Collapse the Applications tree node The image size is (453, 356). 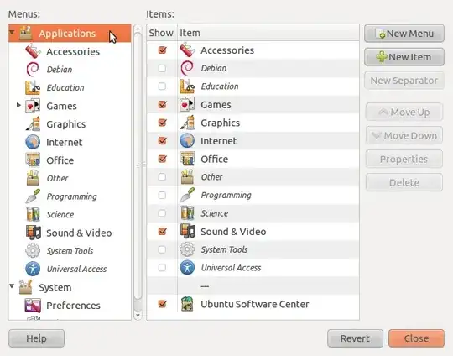pyautogui.click(x=12, y=32)
